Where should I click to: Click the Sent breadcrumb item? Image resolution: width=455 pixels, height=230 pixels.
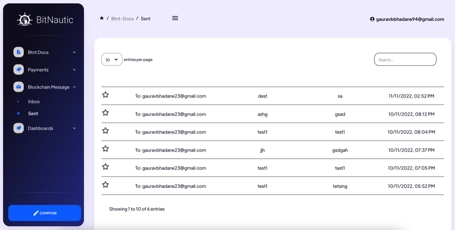(x=146, y=19)
